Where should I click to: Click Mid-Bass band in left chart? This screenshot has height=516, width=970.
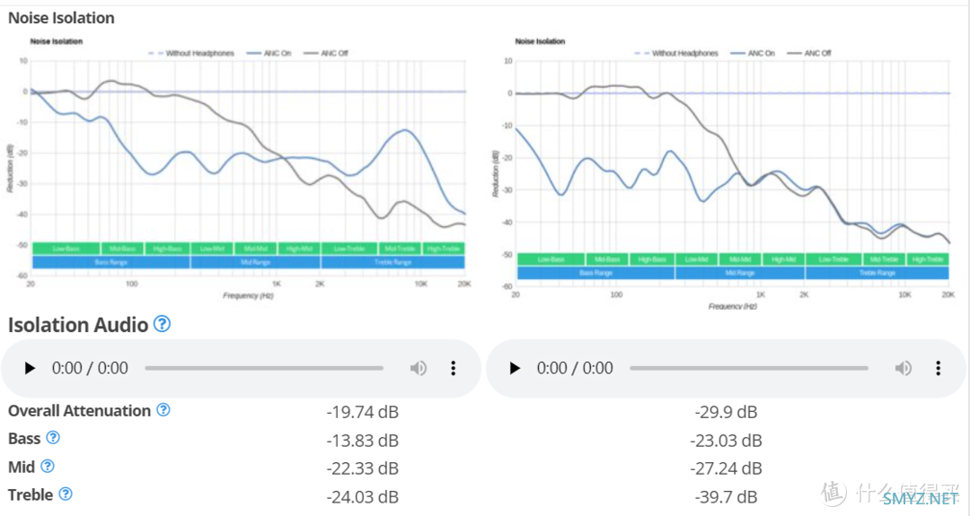point(122,249)
